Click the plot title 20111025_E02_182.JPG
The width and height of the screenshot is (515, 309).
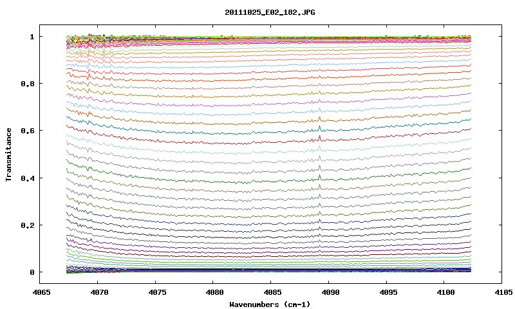270,12
